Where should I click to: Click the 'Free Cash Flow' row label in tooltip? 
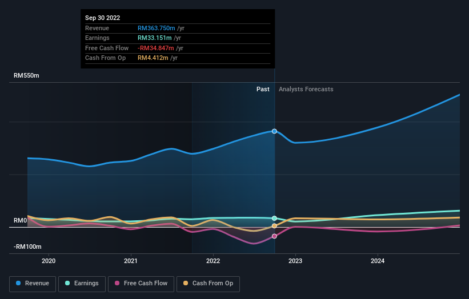click(x=107, y=48)
